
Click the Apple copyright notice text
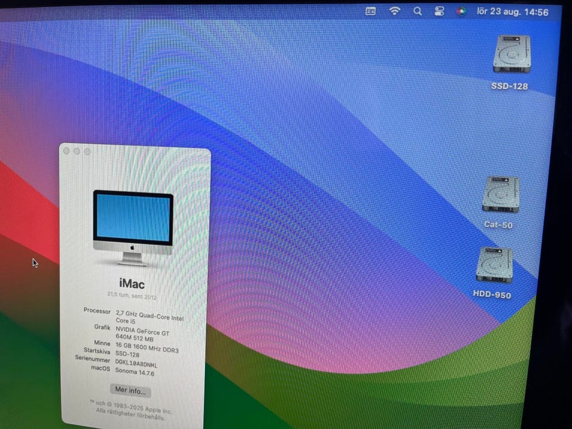pyautogui.click(x=130, y=410)
